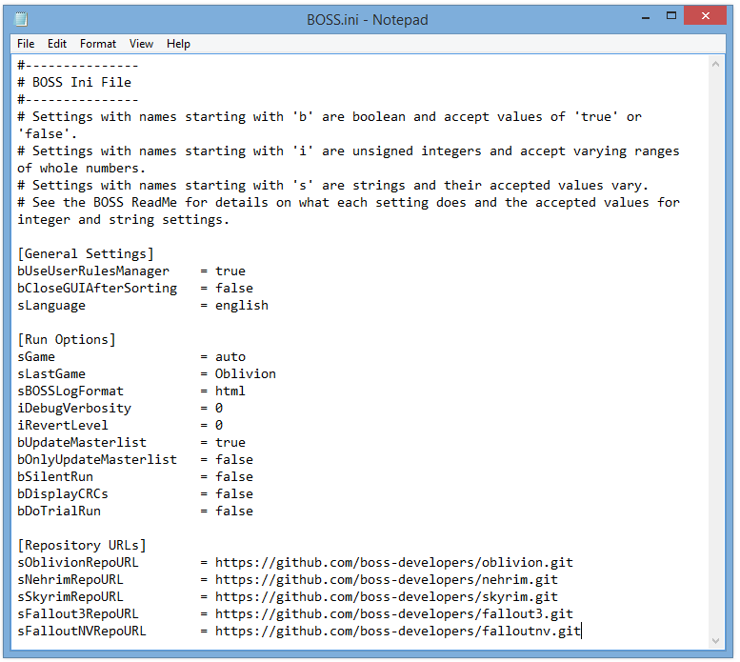This screenshot has width=740, height=662.
Task: Open the View menu
Action: point(141,44)
